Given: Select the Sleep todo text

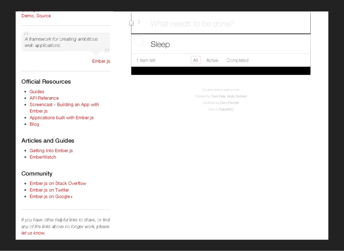Looking at the screenshot, I should click(x=160, y=44).
